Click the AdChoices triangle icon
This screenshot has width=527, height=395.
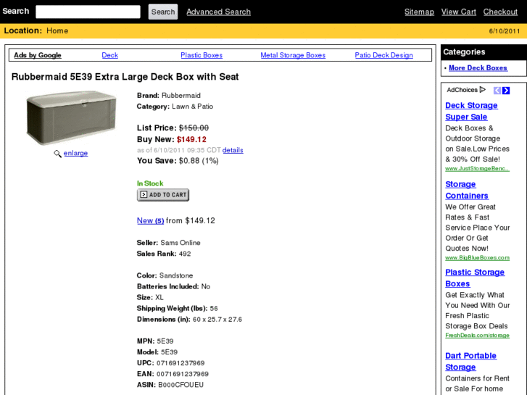point(483,90)
